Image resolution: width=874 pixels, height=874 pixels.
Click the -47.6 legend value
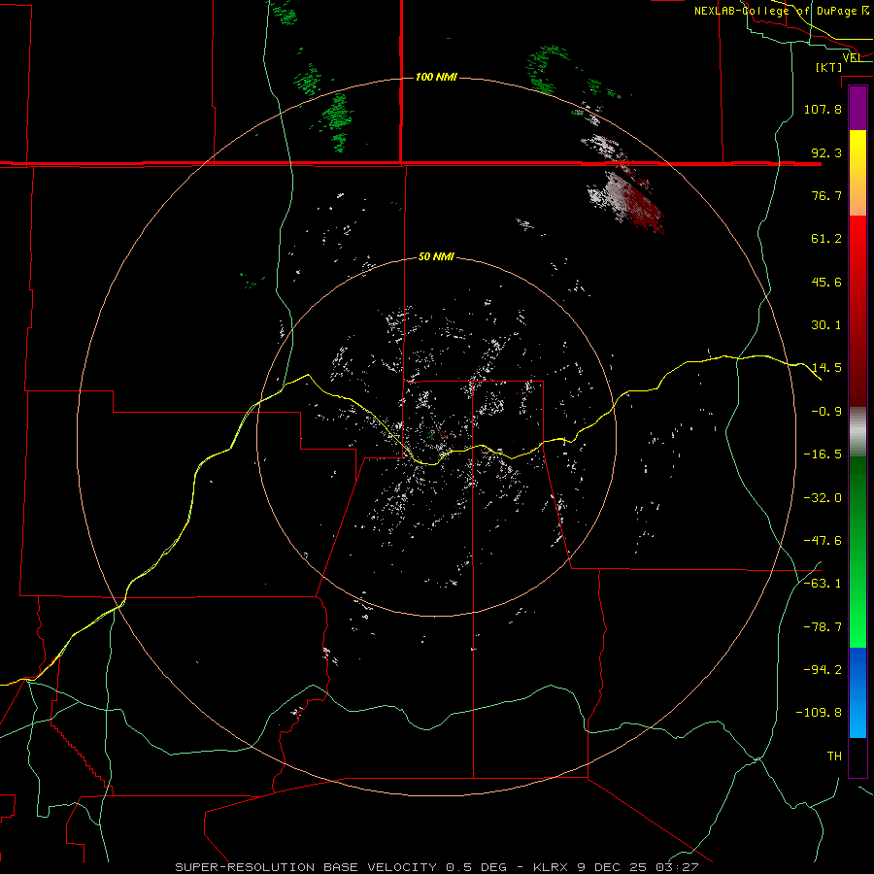point(823,541)
